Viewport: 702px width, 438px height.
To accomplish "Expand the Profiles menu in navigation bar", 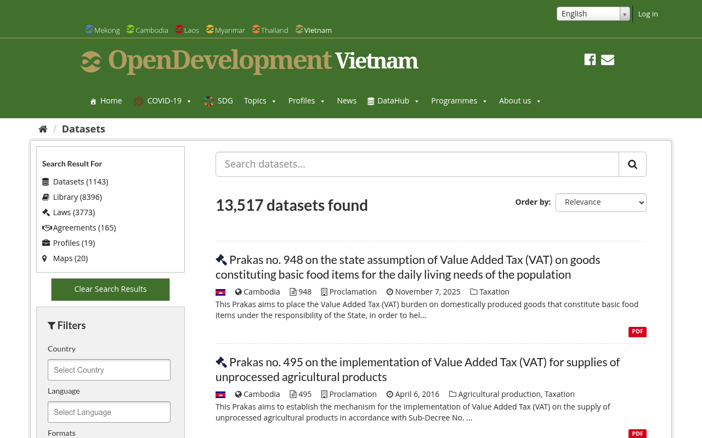I will point(307,101).
